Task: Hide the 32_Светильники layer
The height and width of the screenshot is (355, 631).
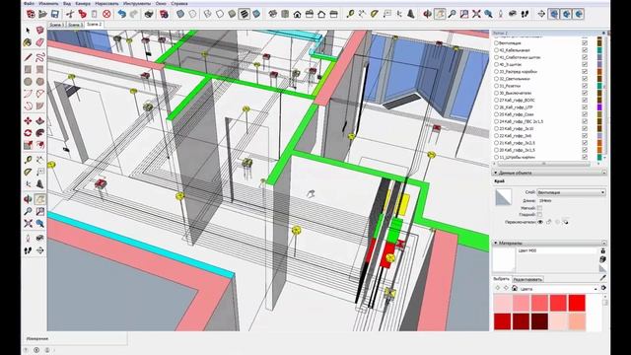Action: (x=585, y=79)
